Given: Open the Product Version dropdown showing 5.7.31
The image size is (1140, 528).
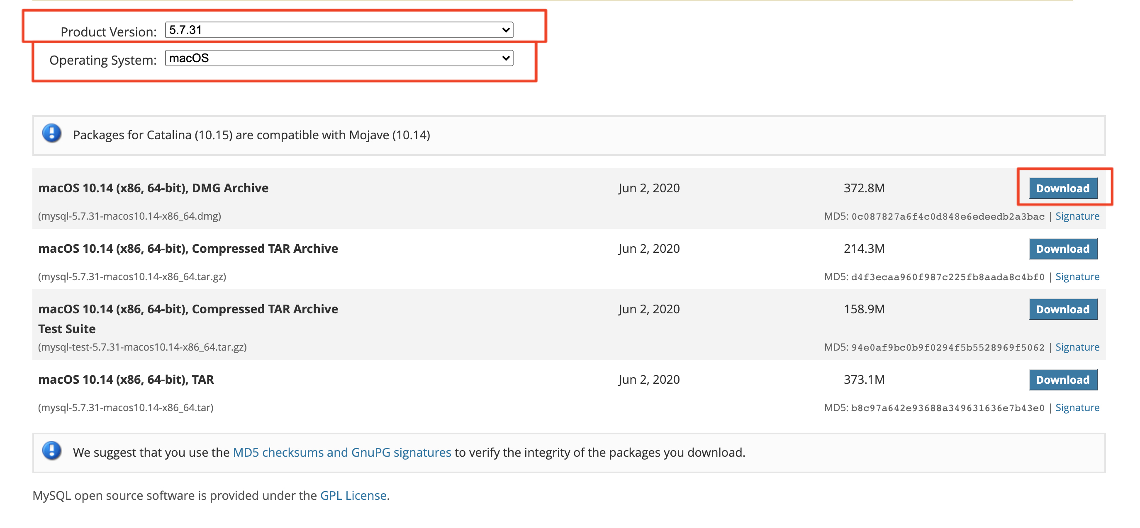Looking at the screenshot, I should click(339, 30).
